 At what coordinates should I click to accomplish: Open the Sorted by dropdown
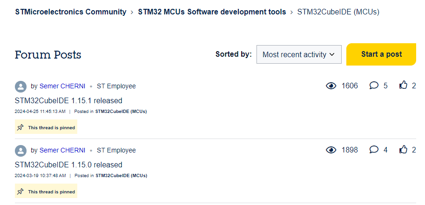pos(299,54)
